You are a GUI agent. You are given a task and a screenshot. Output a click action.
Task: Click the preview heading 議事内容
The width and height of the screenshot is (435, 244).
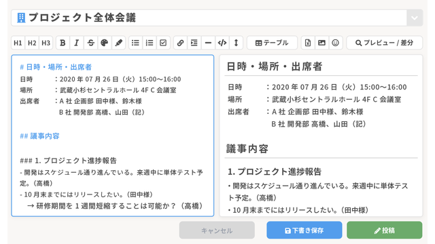point(247,149)
